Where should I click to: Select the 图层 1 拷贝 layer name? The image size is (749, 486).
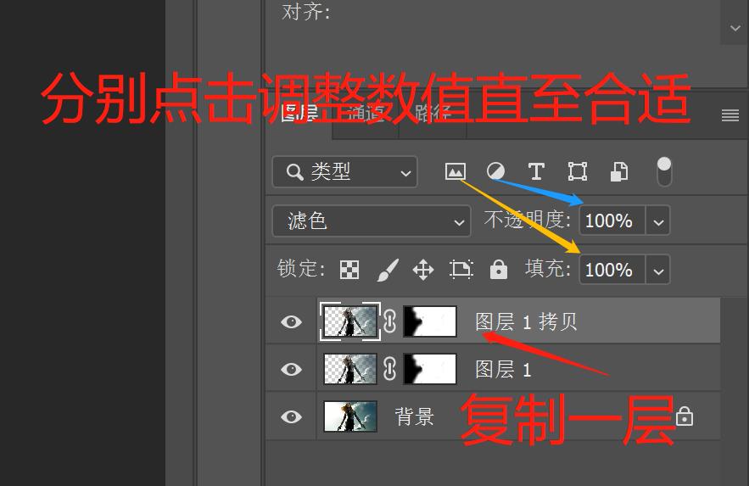pos(526,321)
